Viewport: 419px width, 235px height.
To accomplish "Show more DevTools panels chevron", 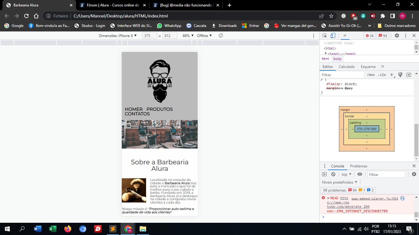I will 345,35.
